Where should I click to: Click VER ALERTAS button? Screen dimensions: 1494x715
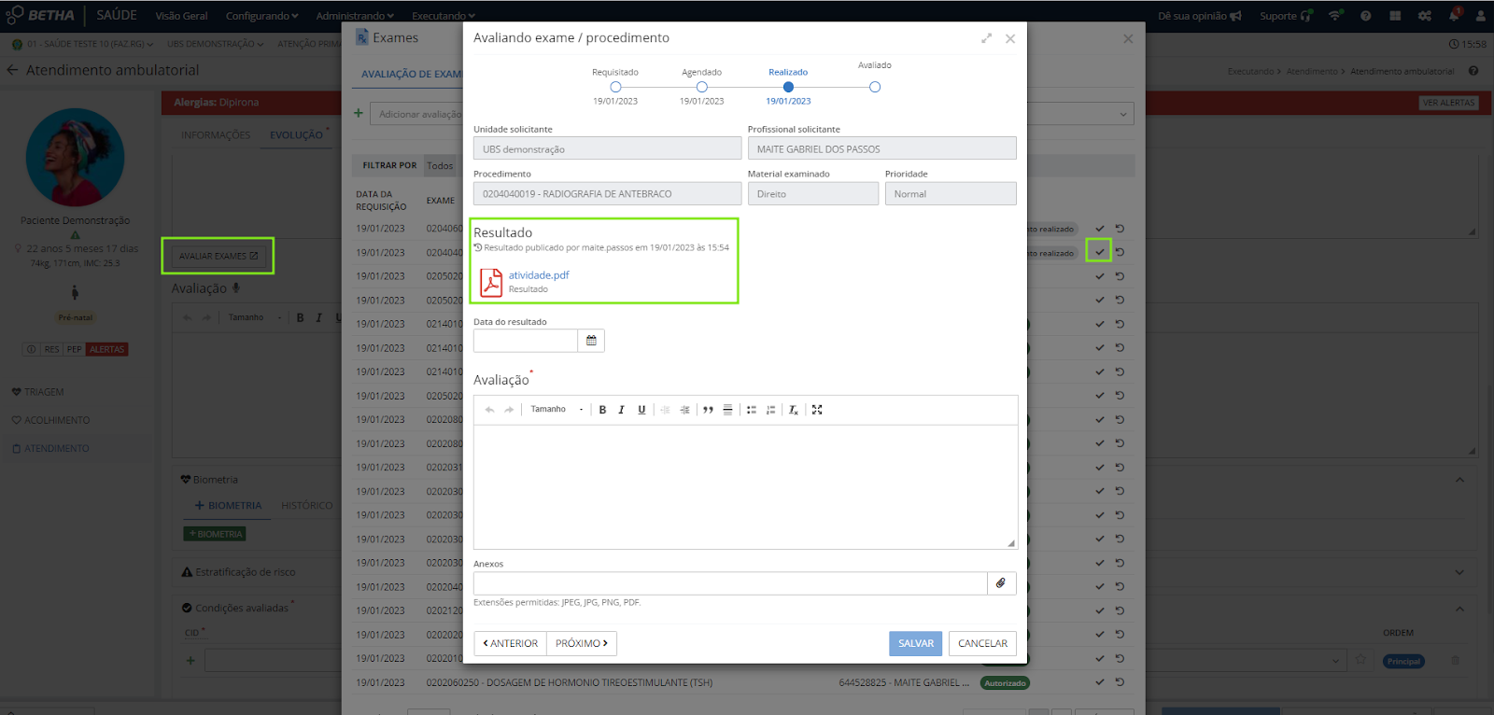point(1449,103)
